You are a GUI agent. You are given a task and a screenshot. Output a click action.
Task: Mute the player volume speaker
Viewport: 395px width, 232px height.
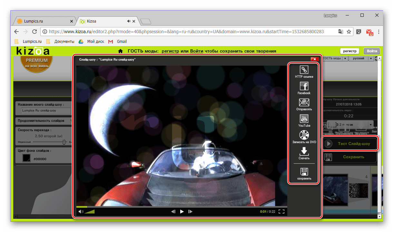tap(81, 212)
